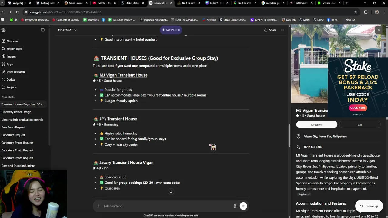Open the three-dot conversation options menu
The width and height of the screenshot is (388, 218).
283,30
